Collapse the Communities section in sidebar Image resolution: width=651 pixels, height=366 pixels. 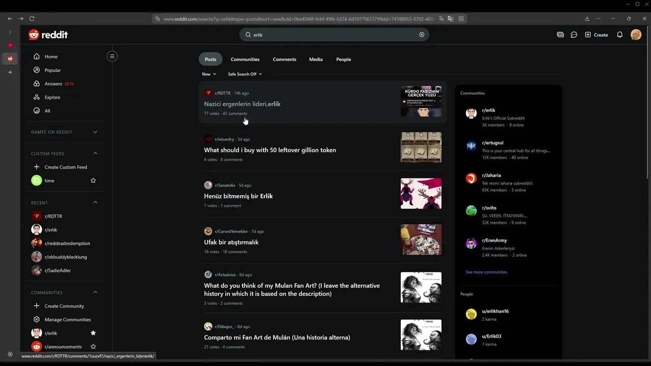[x=95, y=292]
